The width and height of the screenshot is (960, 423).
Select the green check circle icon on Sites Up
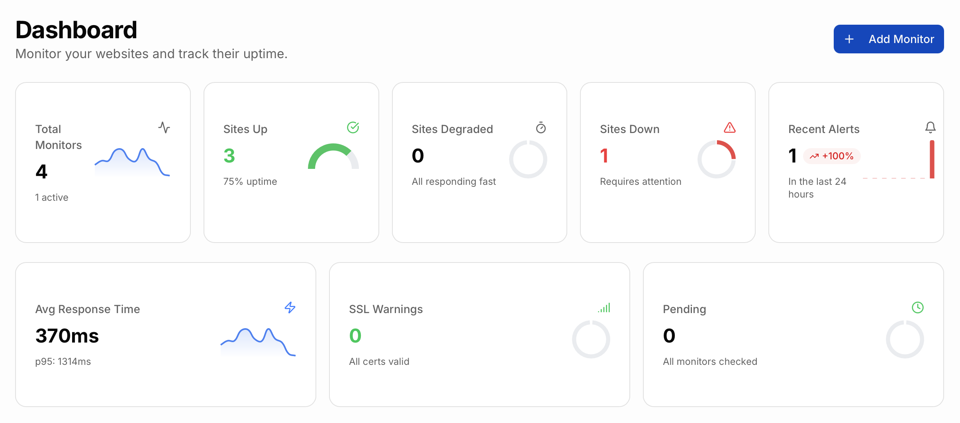(352, 128)
